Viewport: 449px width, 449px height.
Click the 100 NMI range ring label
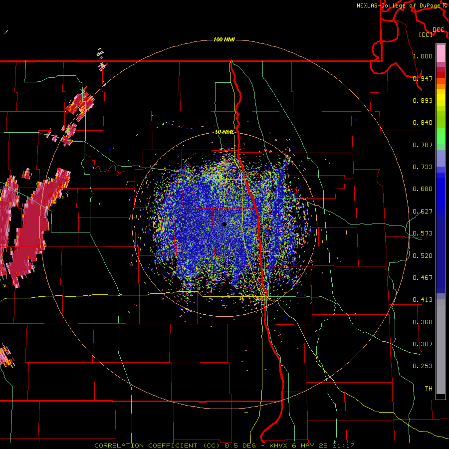224,39
